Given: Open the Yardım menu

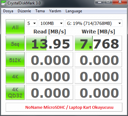Looking at the screenshot, I should coord(55,11).
